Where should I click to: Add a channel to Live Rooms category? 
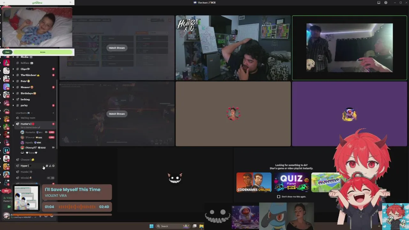pyautogui.click(x=53, y=113)
